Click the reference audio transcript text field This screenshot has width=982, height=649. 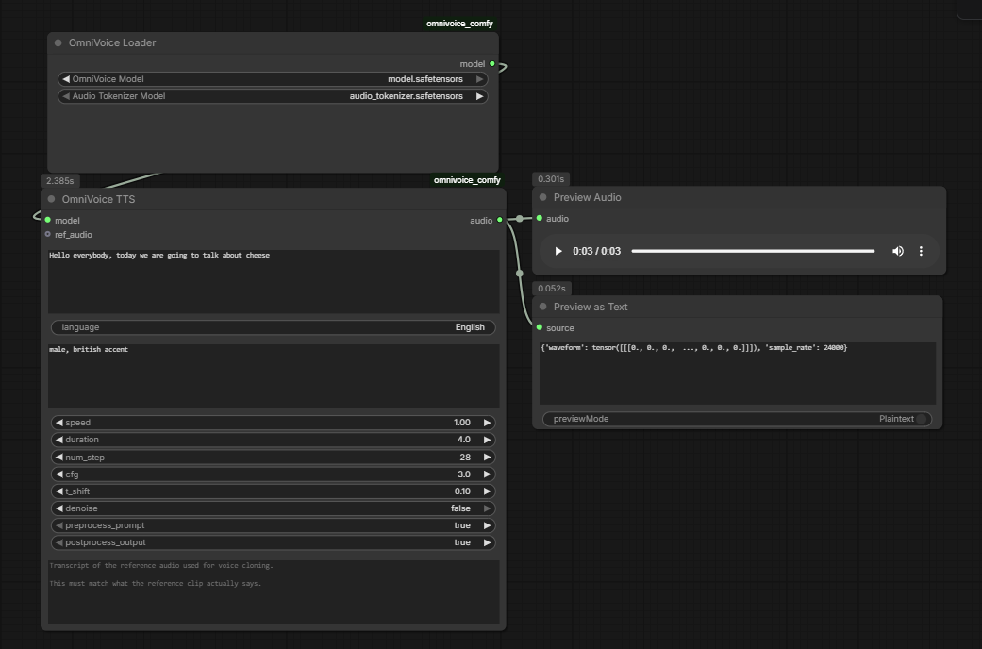[x=274, y=592]
